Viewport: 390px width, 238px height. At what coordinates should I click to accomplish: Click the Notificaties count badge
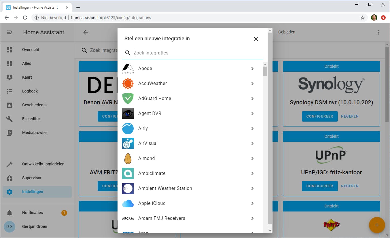64,213
